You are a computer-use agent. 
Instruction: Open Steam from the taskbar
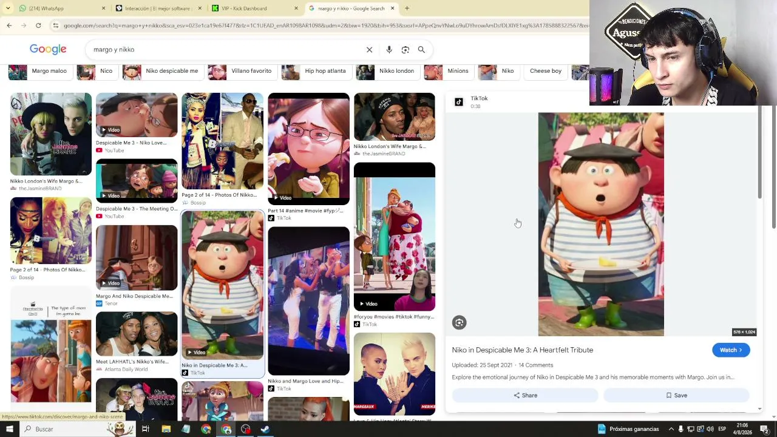[265, 429]
